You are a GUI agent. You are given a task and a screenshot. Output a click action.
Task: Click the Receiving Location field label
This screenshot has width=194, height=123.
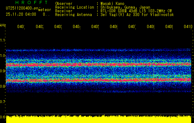74,7
